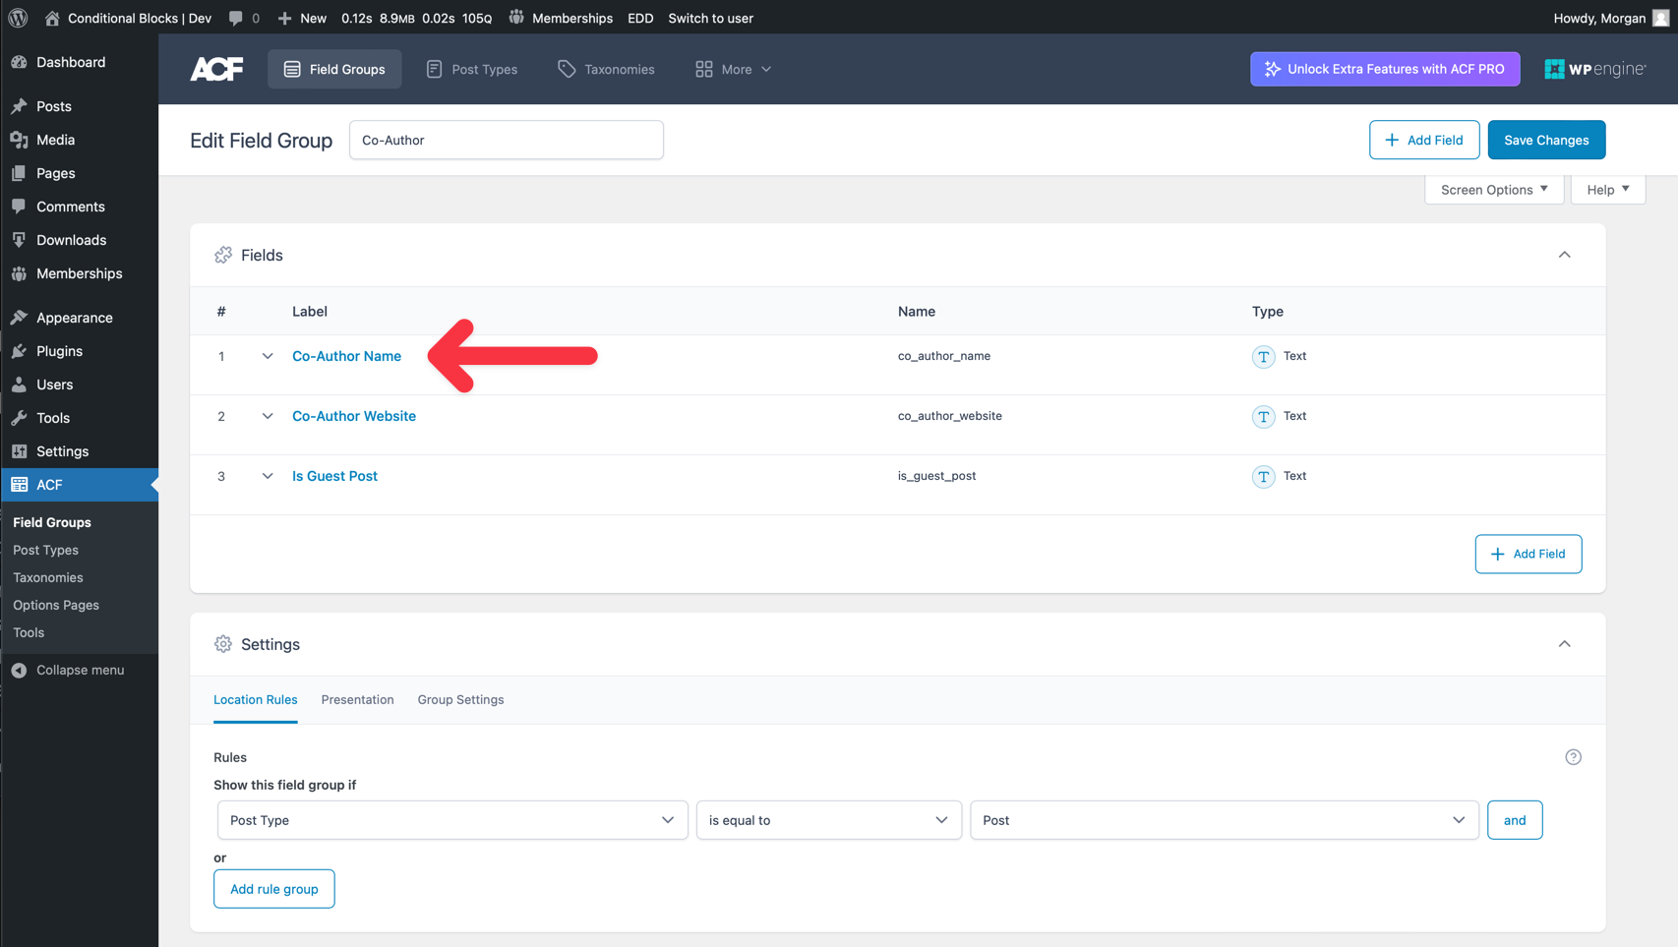Switch to the Presentation tab
Viewport: 1678px width, 947px height.
pos(357,699)
